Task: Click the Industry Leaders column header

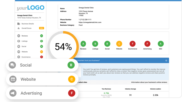Action: 156,89
